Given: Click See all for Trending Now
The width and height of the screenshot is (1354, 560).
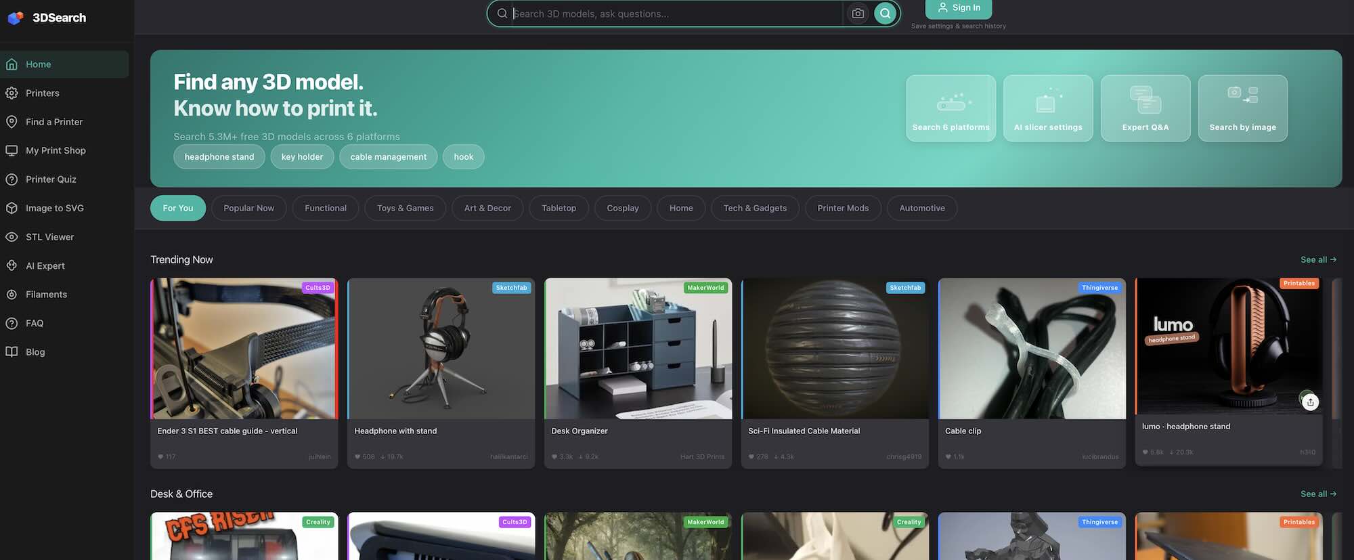Looking at the screenshot, I should point(1317,260).
